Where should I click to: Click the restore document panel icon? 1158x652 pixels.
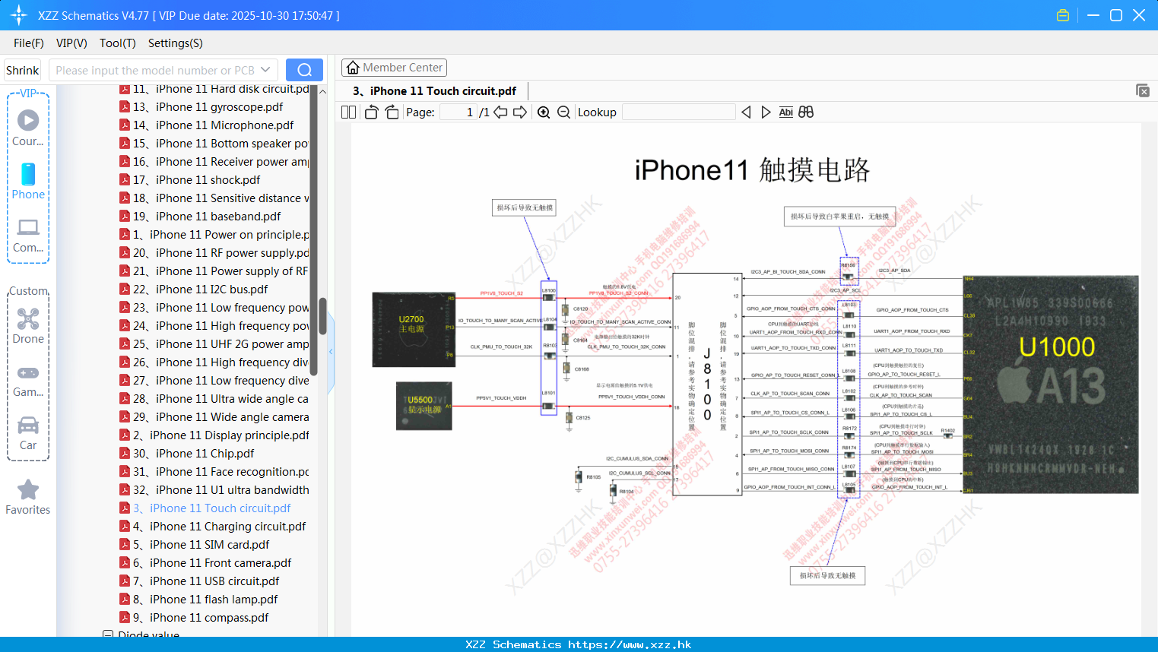[x=1143, y=90]
